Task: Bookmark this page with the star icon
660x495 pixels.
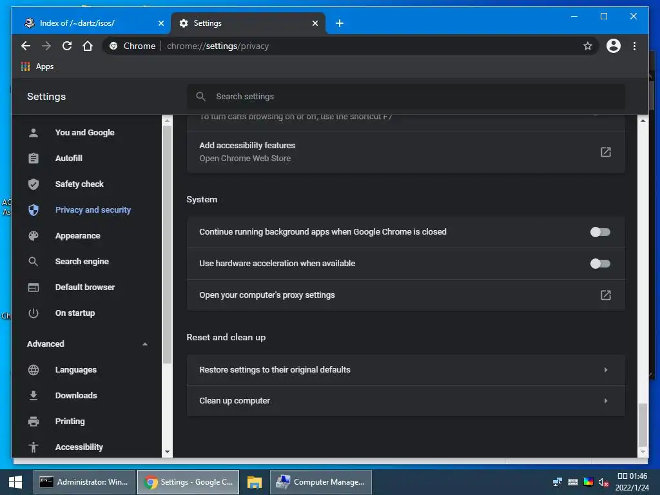Action: [588, 46]
